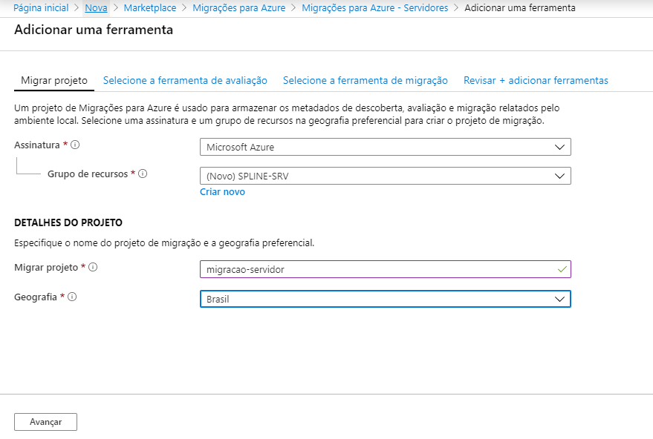Click the Nova breadcrumb link
The image size is (653, 439).
pos(96,7)
